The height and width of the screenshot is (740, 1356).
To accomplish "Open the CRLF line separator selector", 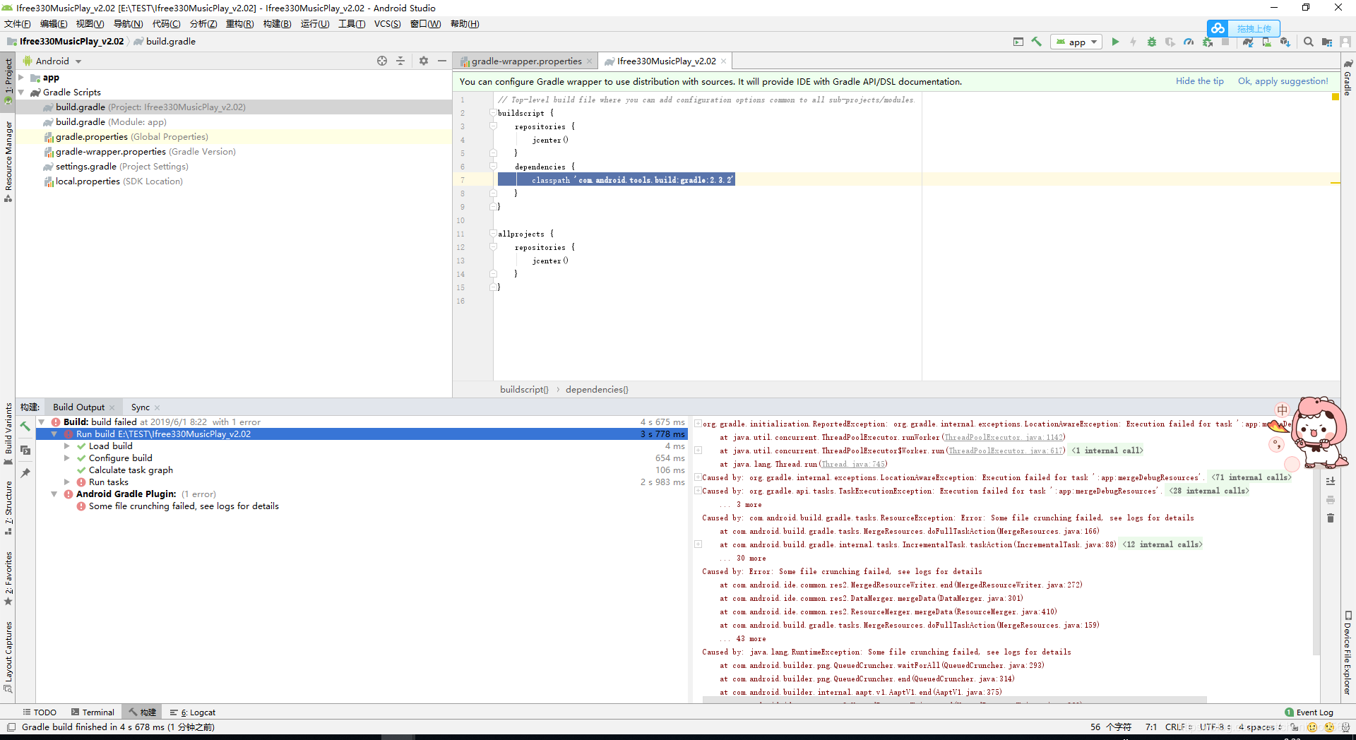I will (x=1178, y=727).
